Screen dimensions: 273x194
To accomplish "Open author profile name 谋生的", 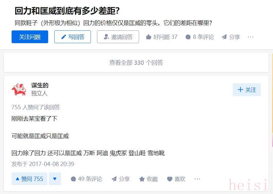I will pyautogui.click(x=40, y=85).
